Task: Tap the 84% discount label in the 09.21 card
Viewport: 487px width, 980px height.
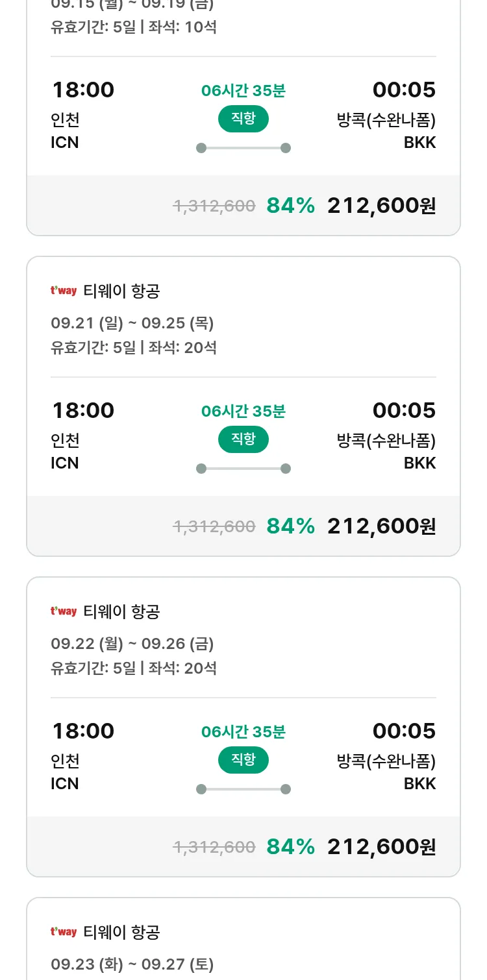Action: coord(290,526)
